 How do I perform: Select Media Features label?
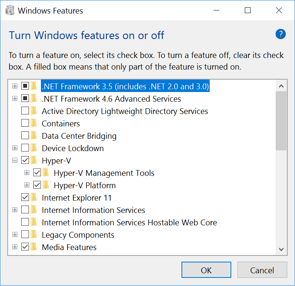[x=69, y=247]
